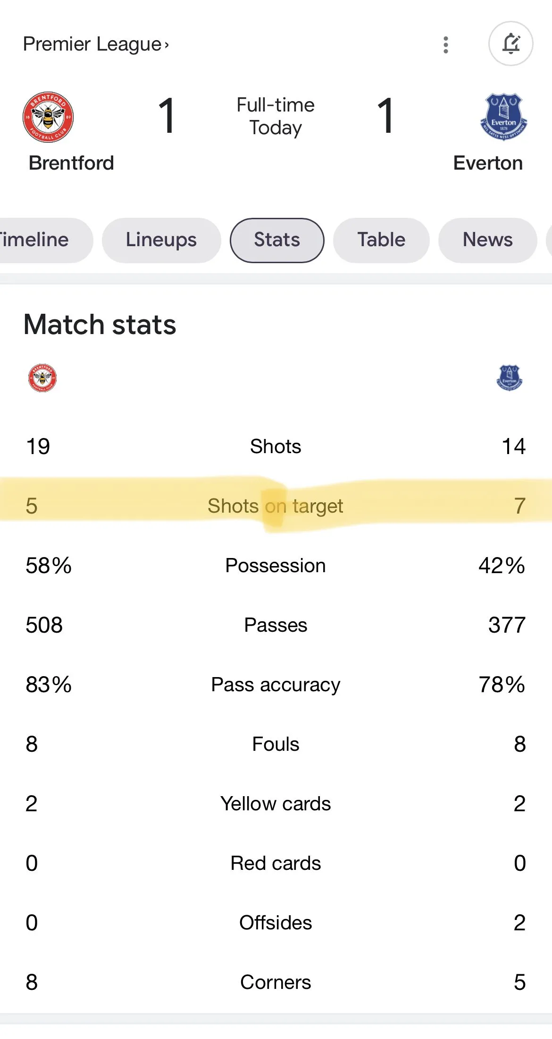Tap the Possession stat label
552x1039 pixels.
276,566
